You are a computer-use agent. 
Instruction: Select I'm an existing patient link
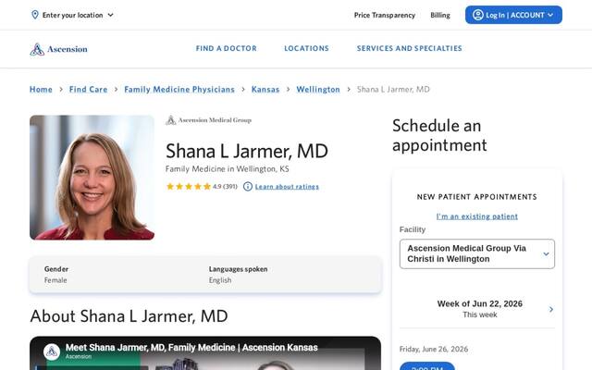(477, 216)
